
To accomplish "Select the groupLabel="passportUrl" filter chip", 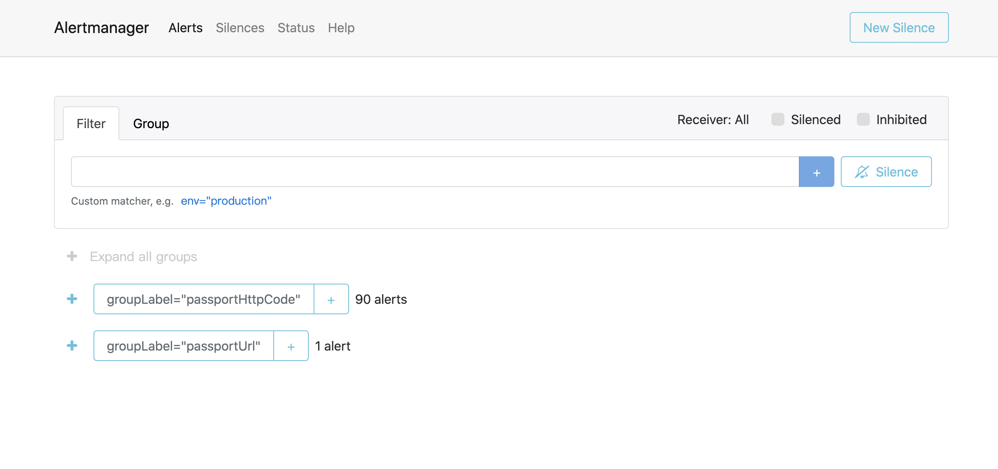I will point(183,345).
